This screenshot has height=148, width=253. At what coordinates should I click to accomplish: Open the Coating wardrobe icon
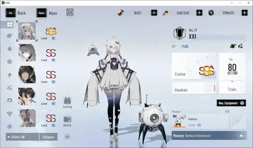67,102
